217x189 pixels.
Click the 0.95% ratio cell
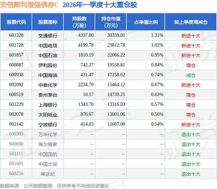coord(157,55)
